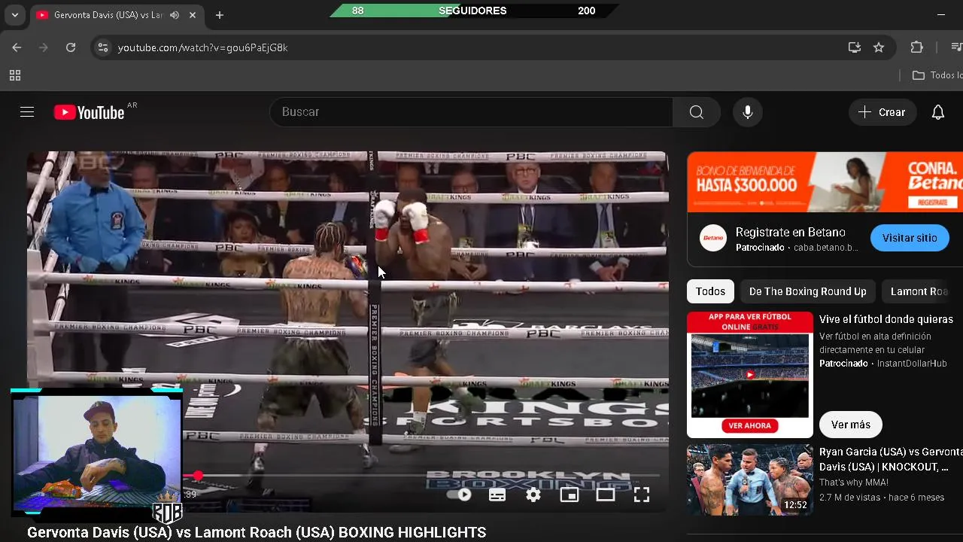Reload the current page
The width and height of the screenshot is (963, 542).
[71, 47]
